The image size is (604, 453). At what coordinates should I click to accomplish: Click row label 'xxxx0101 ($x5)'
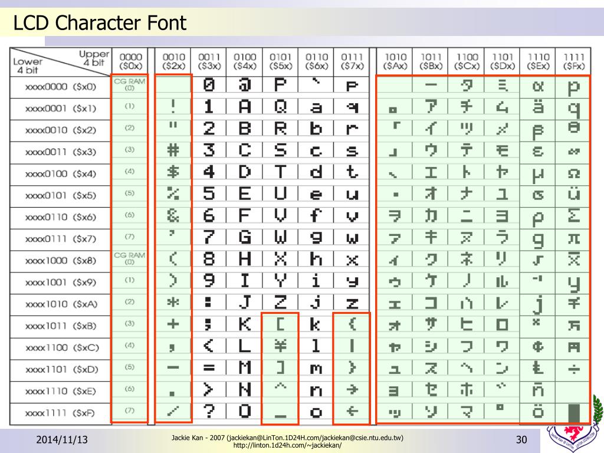click(x=61, y=196)
